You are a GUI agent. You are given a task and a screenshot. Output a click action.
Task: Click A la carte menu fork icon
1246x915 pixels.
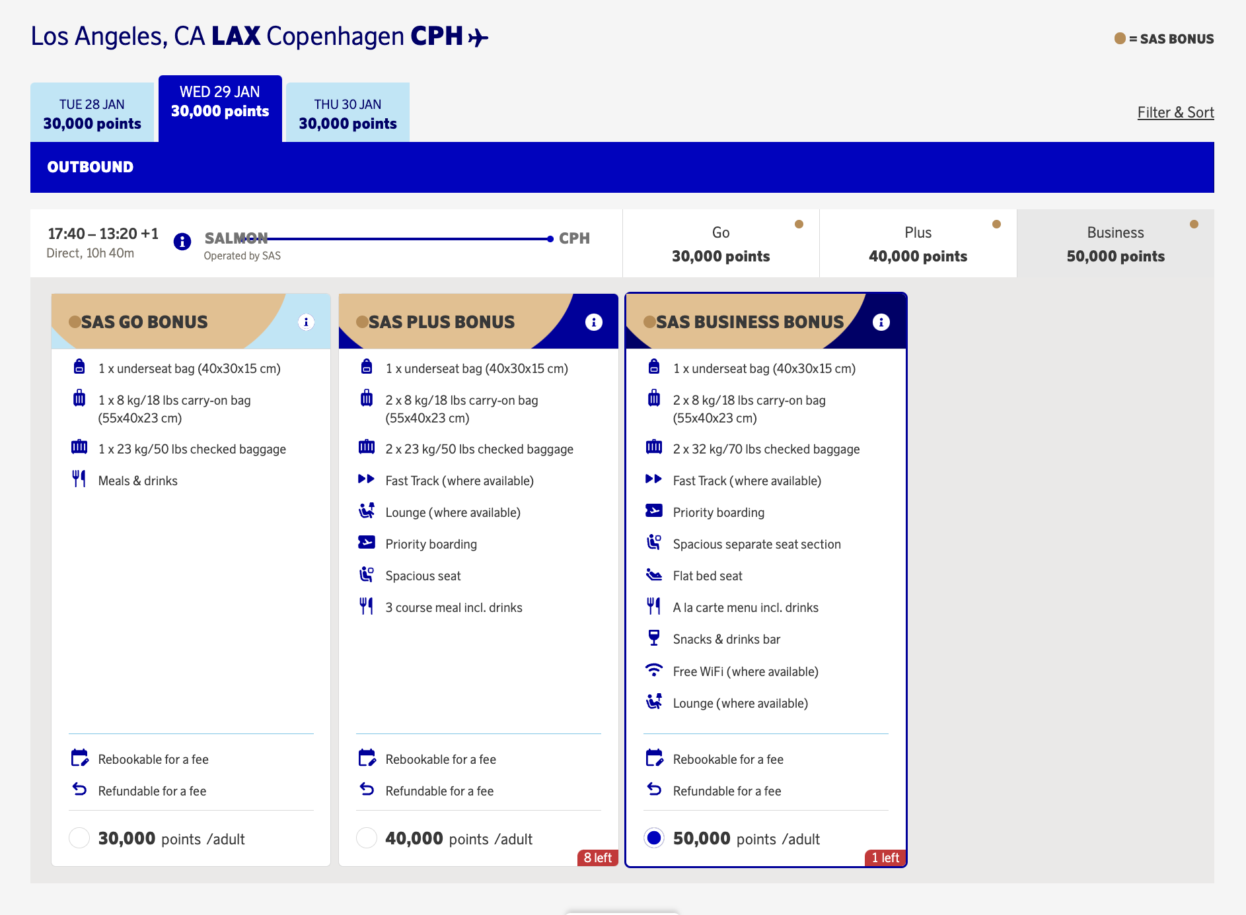pos(654,606)
